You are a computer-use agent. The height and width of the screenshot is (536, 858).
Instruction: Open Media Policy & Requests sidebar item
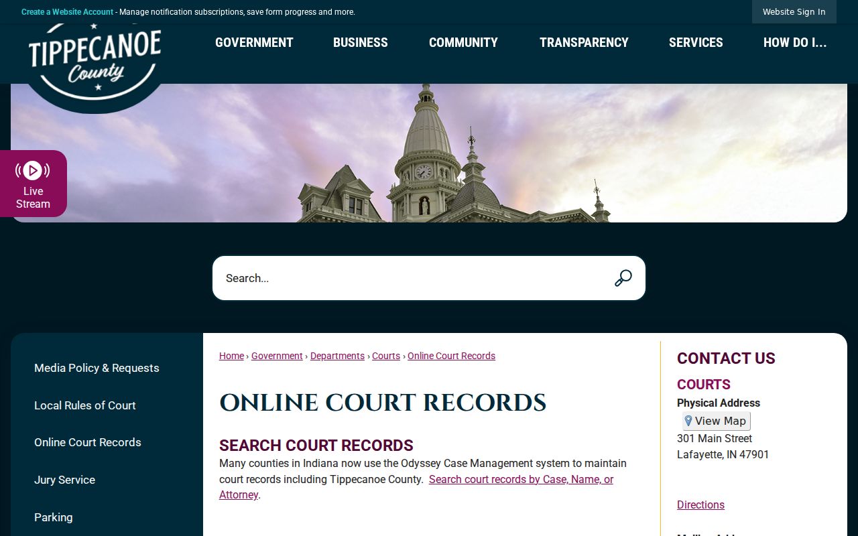97,368
